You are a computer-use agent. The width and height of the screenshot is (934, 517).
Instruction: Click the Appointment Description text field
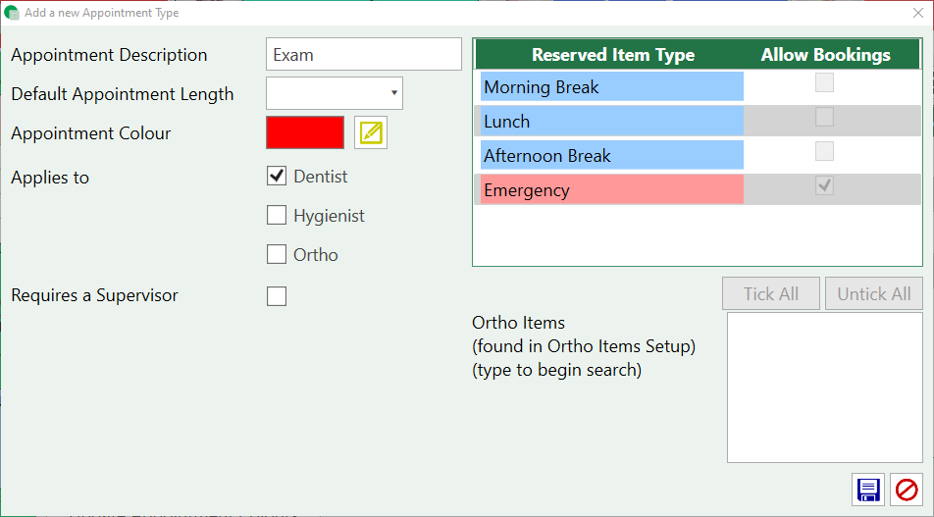363,55
